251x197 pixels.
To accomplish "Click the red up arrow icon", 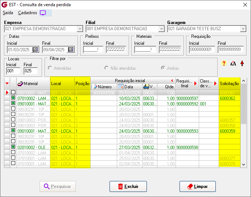I will click(x=242, y=63).
